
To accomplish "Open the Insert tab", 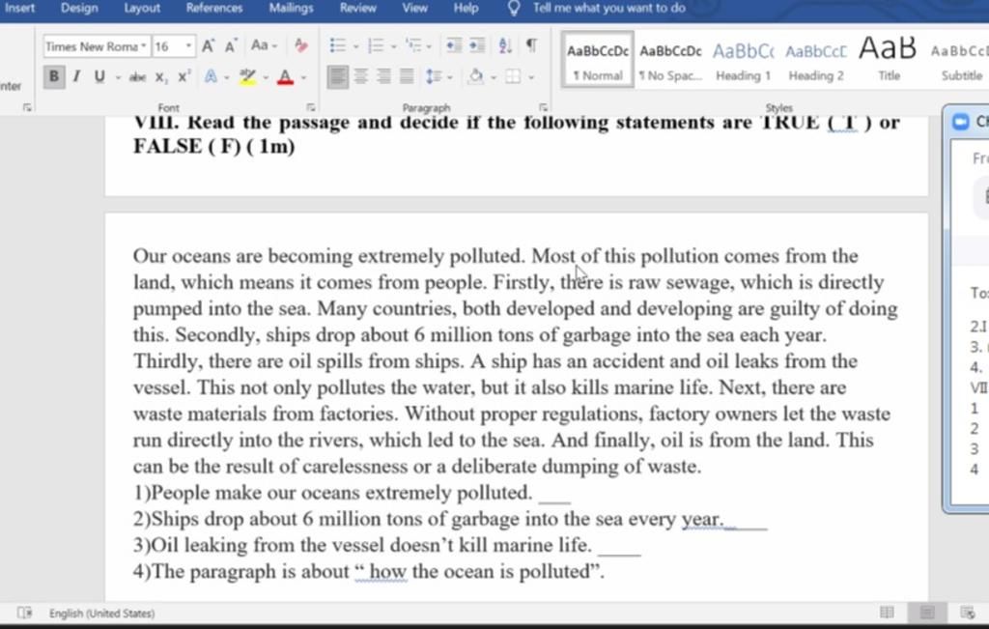I will 19,8.
